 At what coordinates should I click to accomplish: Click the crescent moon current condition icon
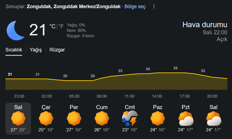tap(16, 30)
